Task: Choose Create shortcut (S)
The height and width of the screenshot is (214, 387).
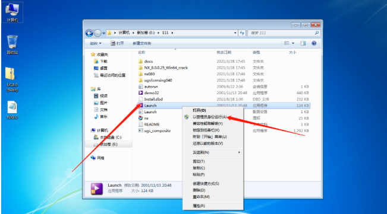Action: (x=213, y=184)
